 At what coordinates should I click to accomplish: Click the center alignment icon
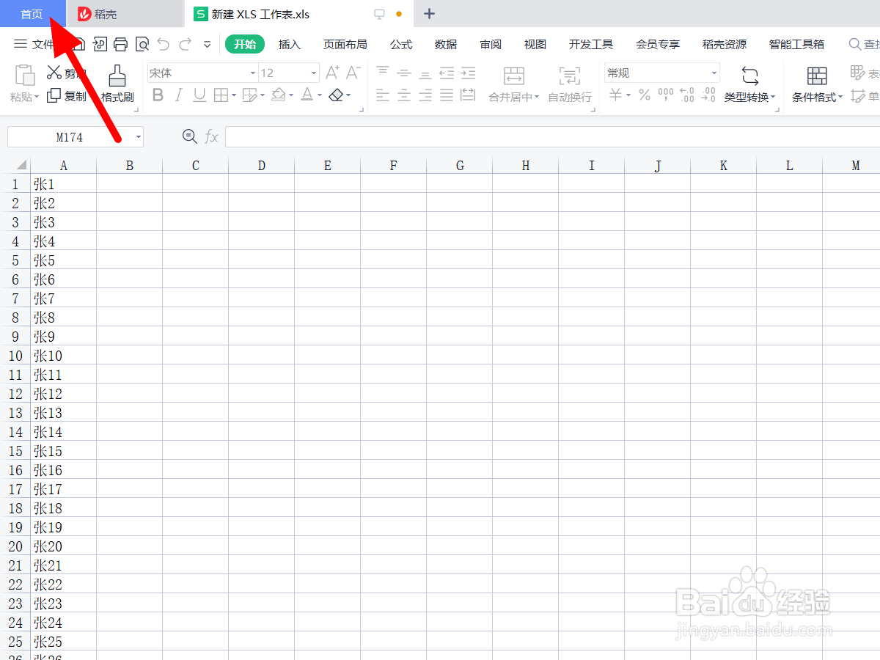404,95
